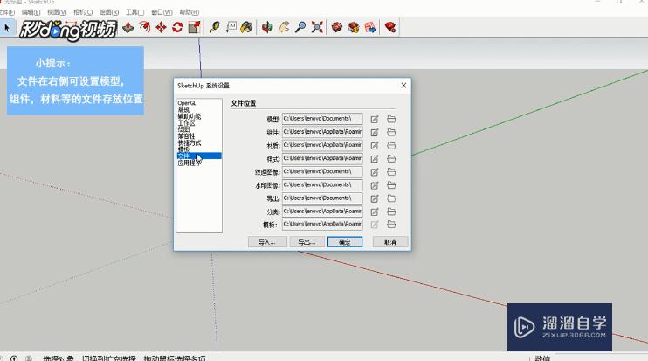648x361 pixels.
Task: Click folder icon for 水印图像 path
Action: coord(391,185)
